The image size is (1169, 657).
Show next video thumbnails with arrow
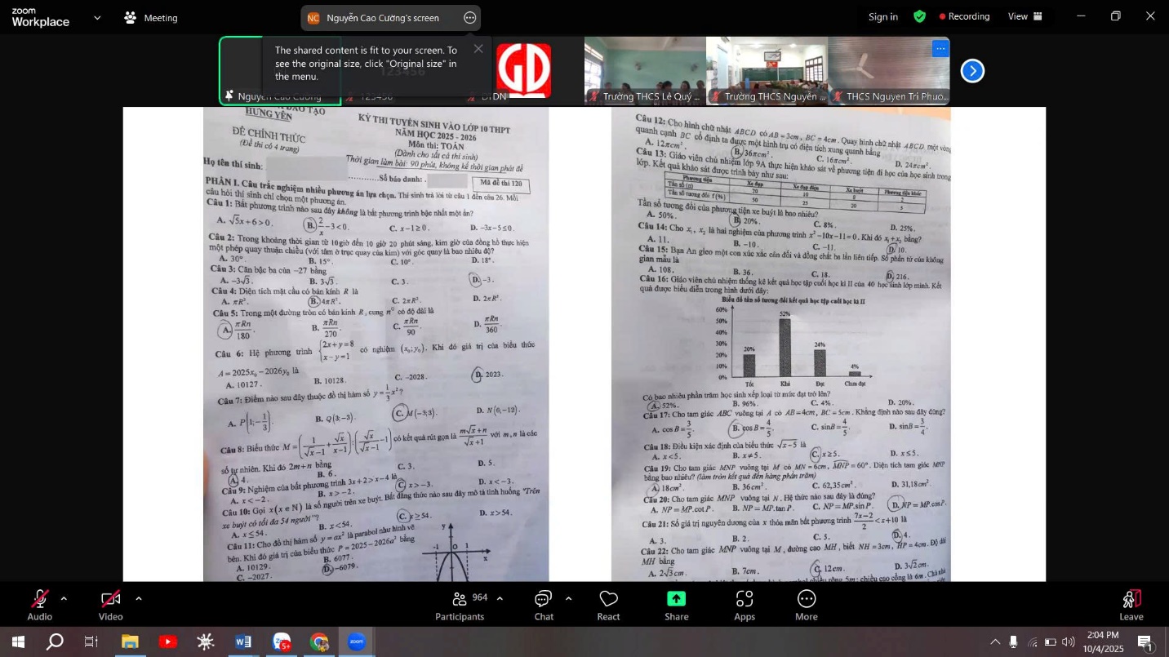pyautogui.click(x=972, y=71)
